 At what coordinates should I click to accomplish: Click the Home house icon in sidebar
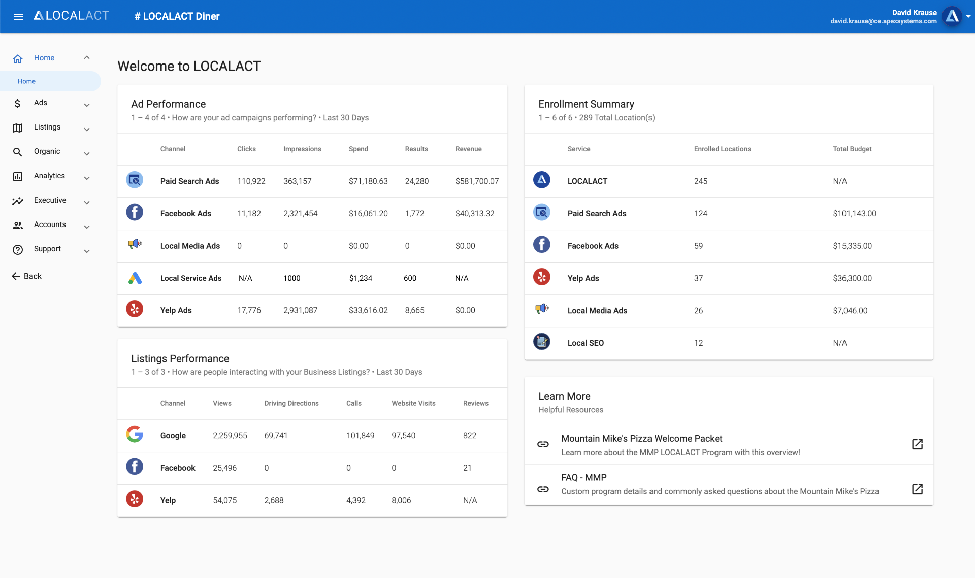(18, 58)
